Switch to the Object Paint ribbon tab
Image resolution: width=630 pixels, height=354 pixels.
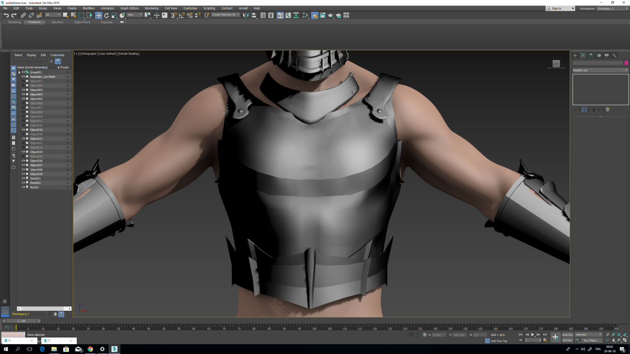click(82, 22)
